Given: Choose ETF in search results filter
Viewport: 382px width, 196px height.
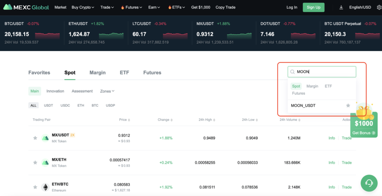Looking at the screenshot, I should point(328,86).
